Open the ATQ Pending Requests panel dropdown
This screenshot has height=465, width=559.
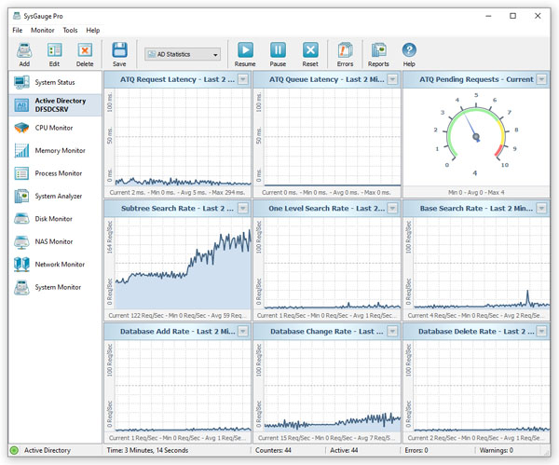(541, 79)
